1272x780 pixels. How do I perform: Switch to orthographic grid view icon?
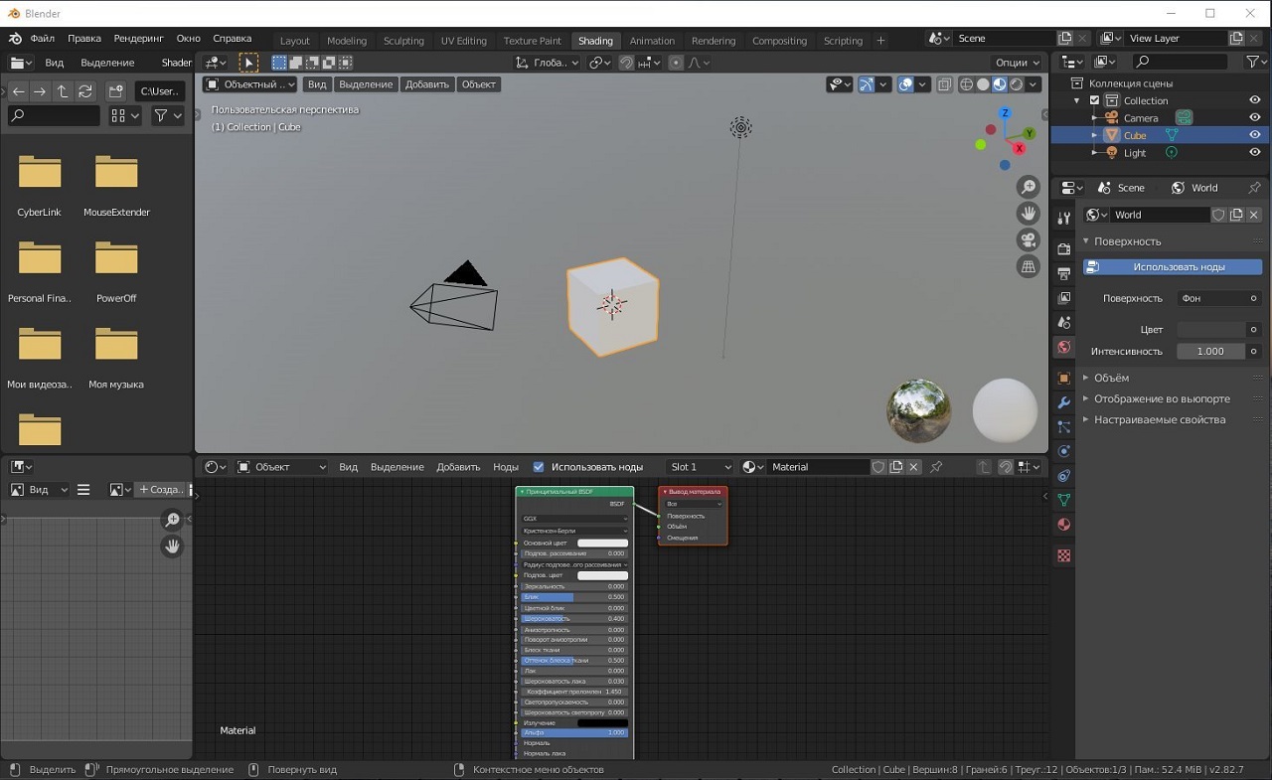pos(1029,266)
